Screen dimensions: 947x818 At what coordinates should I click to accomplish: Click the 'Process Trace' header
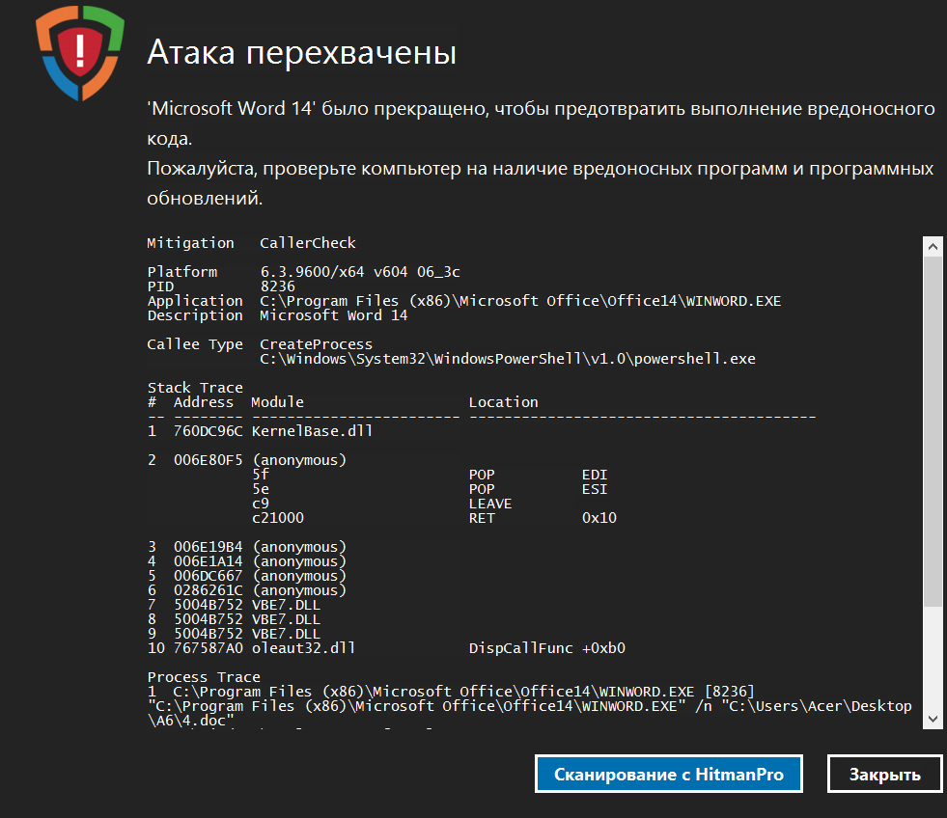[x=204, y=678]
